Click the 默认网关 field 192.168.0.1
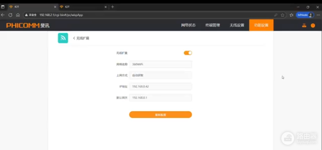 [160, 98]
